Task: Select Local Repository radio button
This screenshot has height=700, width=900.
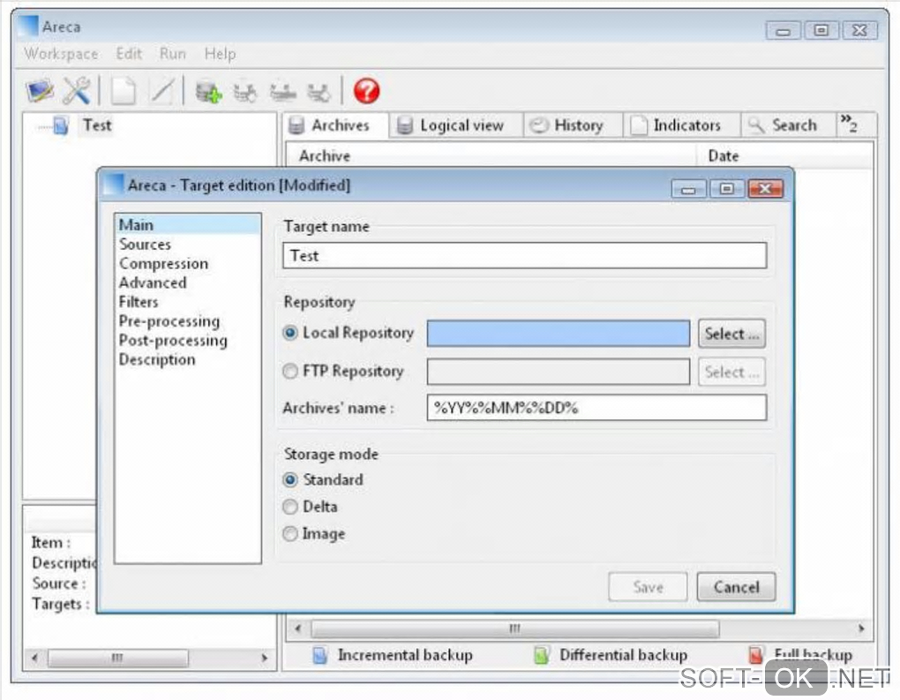Action: (x=290, y=333)
